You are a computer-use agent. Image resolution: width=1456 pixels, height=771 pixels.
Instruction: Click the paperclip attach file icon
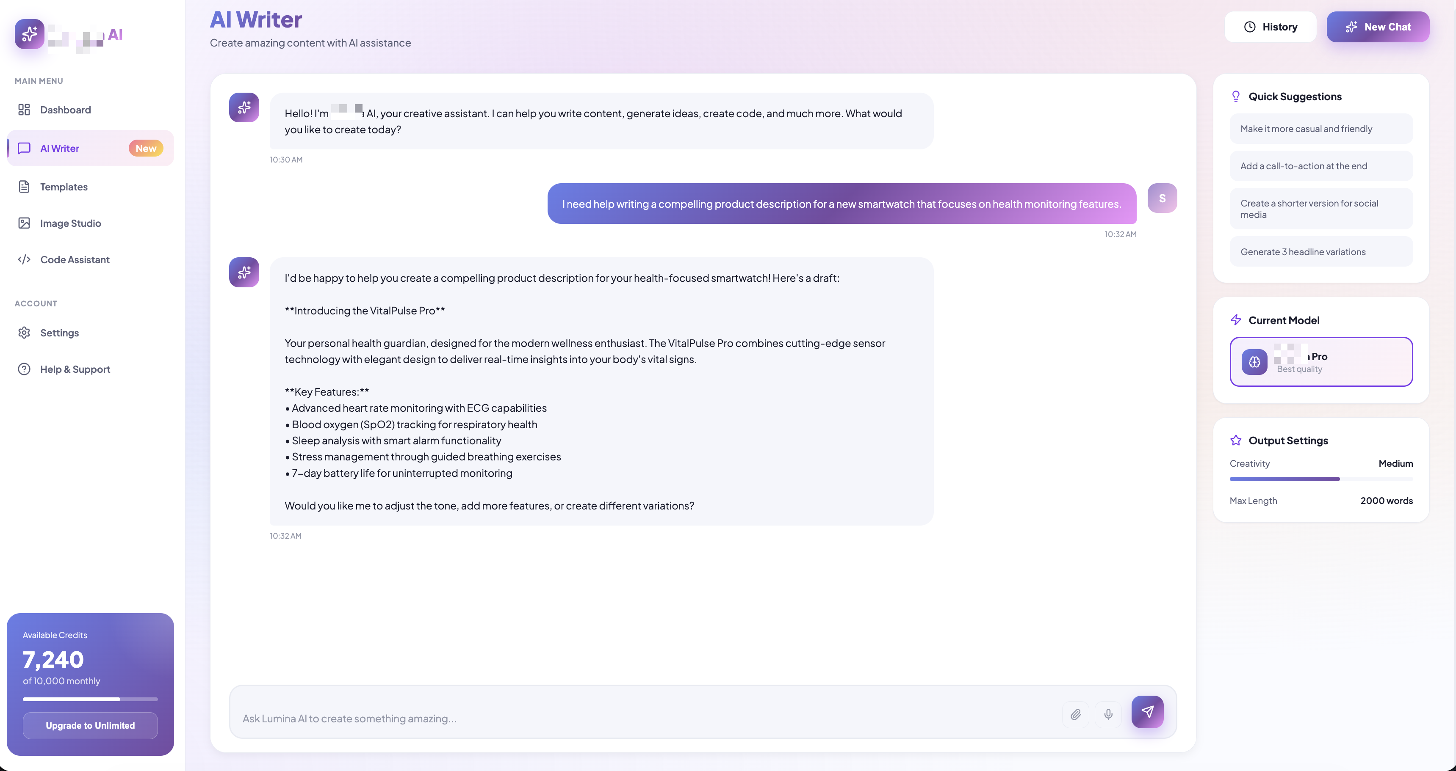pos(1076,715)
